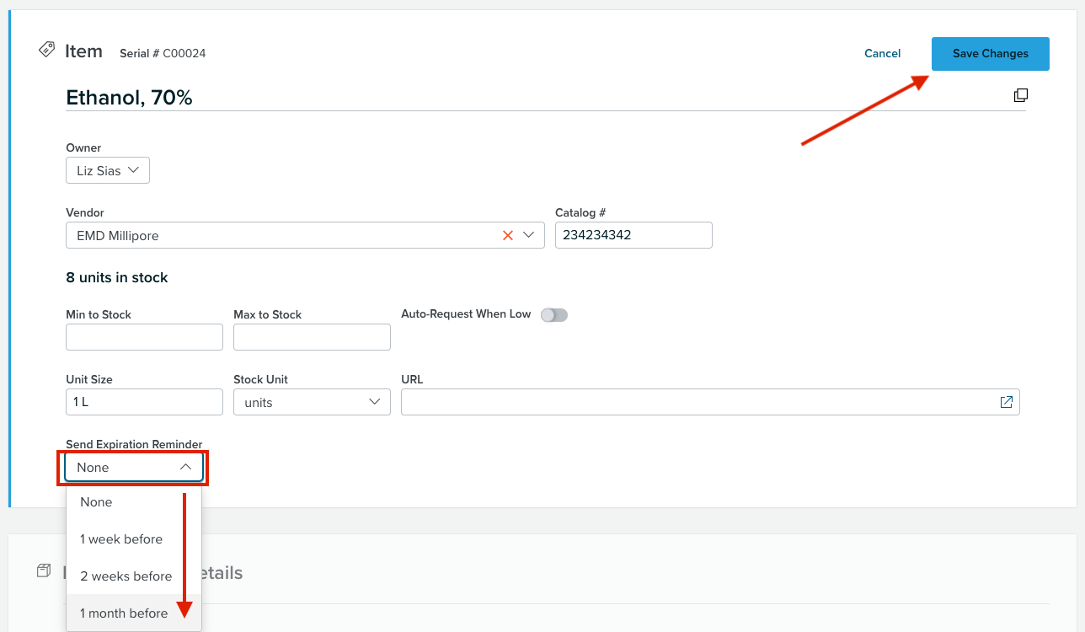Click the Item tag icon
This screenshot has width=1085, height=632.
(x=47, y=50)
